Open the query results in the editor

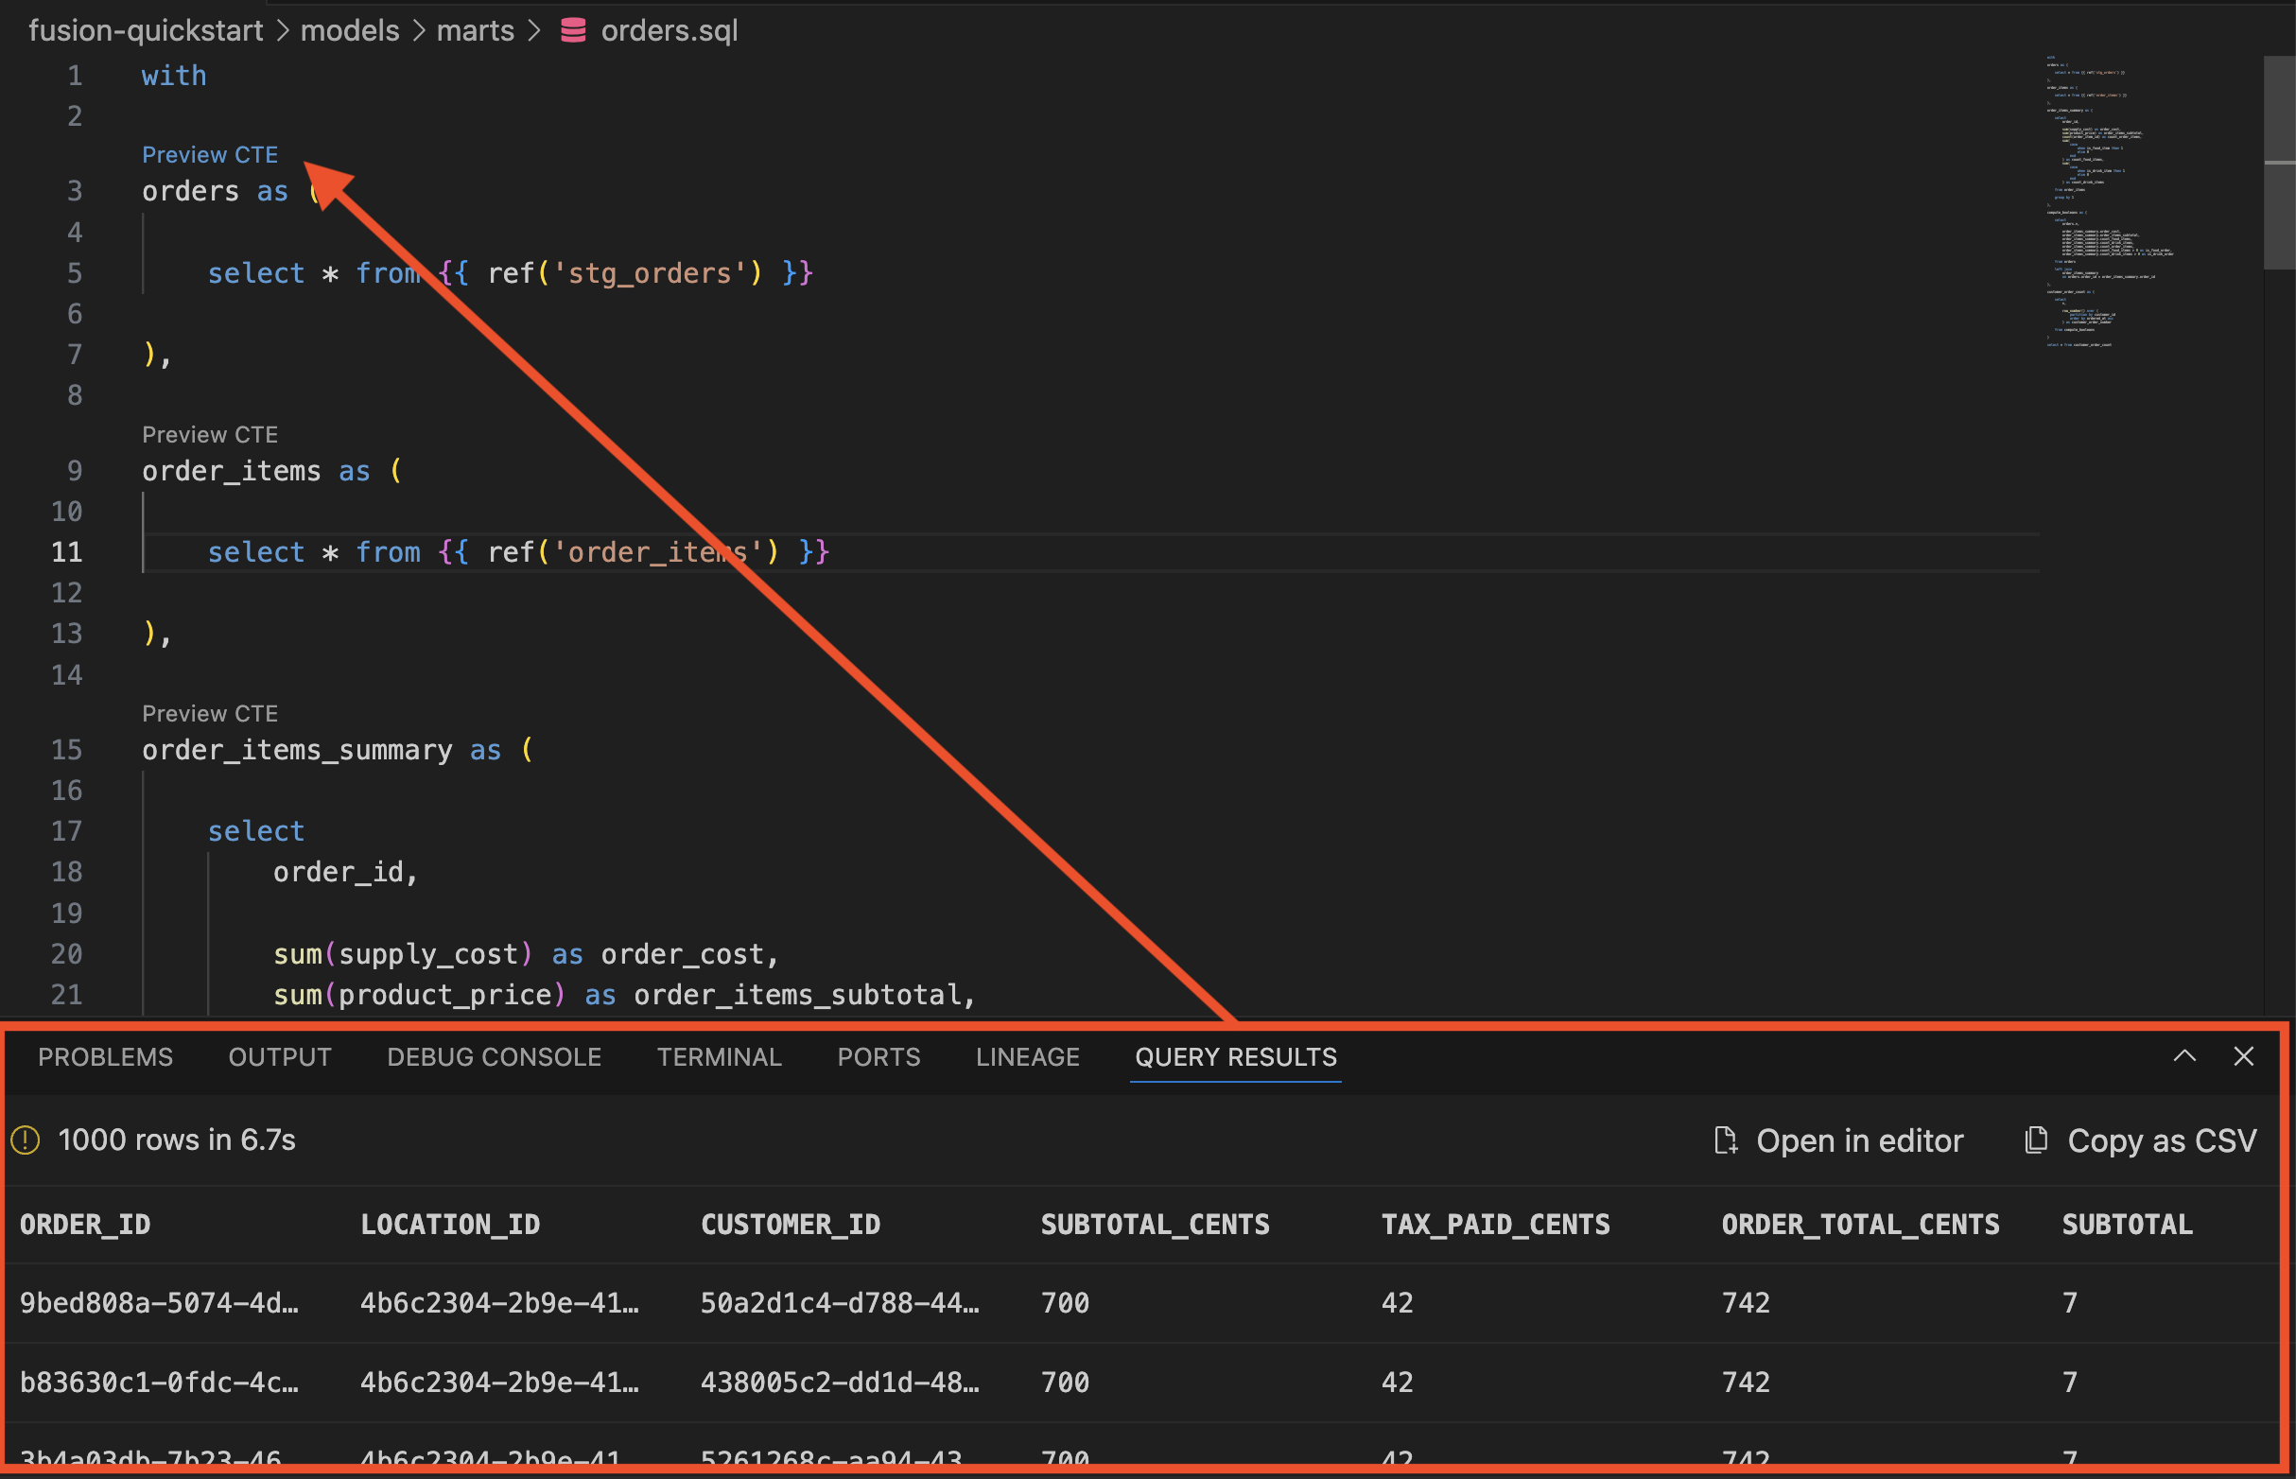(1859, 1140)
